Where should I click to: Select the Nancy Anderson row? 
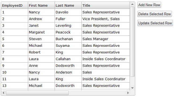[x=65, y=72]
